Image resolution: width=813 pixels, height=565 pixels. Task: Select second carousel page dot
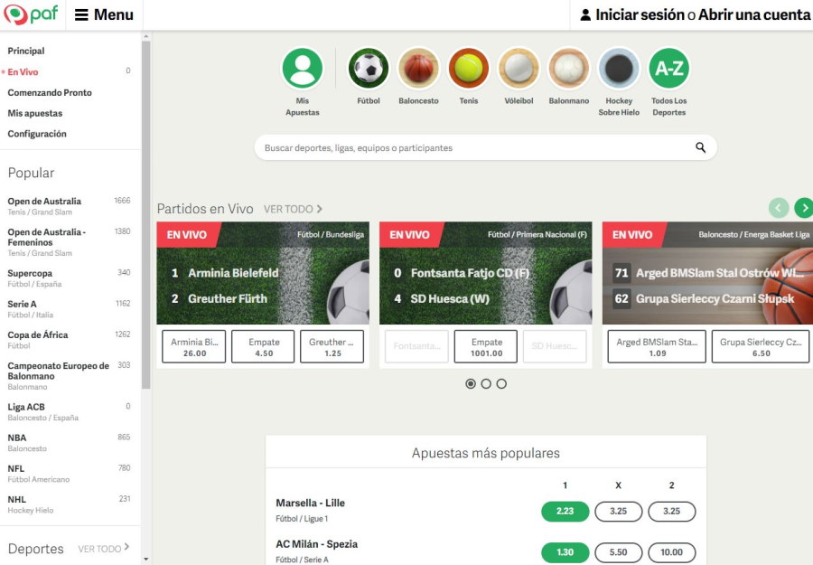point(486,383)
